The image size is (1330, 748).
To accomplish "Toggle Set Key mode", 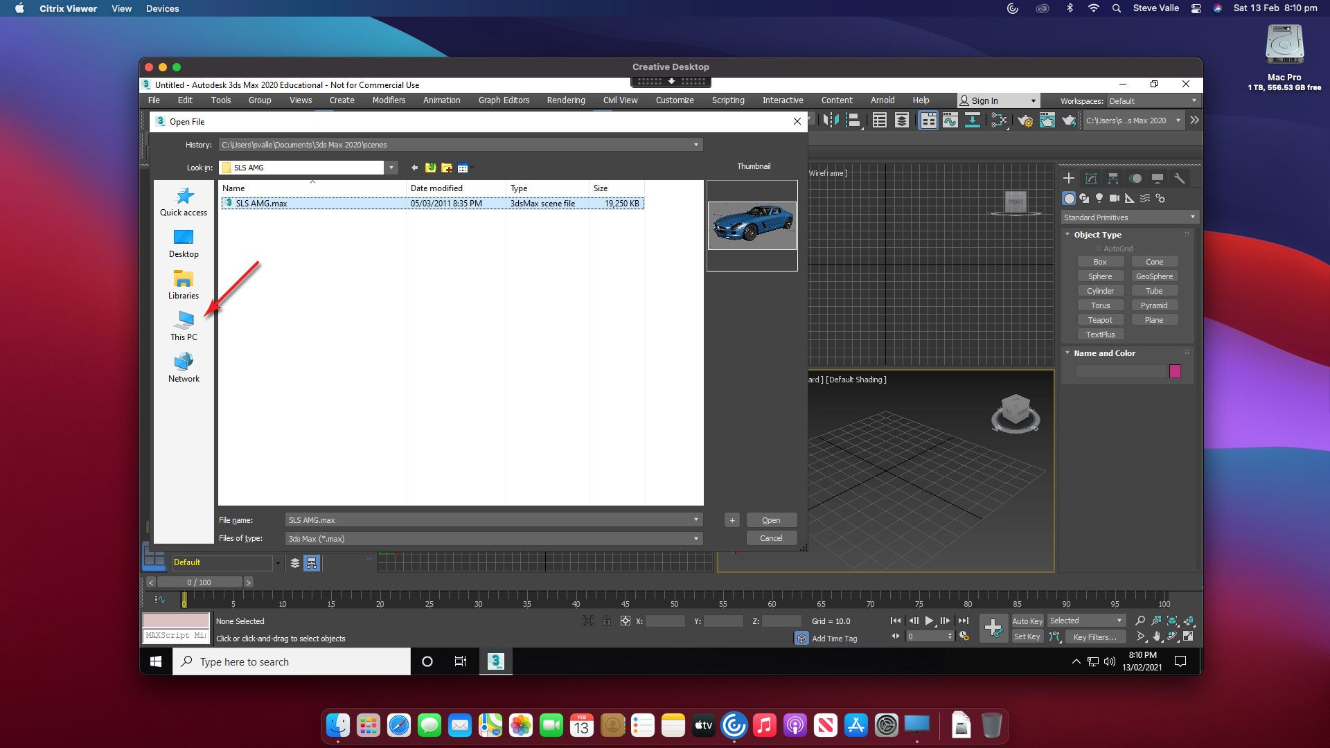I will coord(1027,636).
